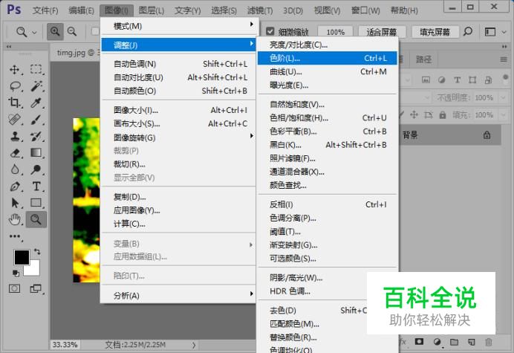The image size is (514, 353).
Task: Change screen mode icon in toolbox
Action: [x=35, y=288]
